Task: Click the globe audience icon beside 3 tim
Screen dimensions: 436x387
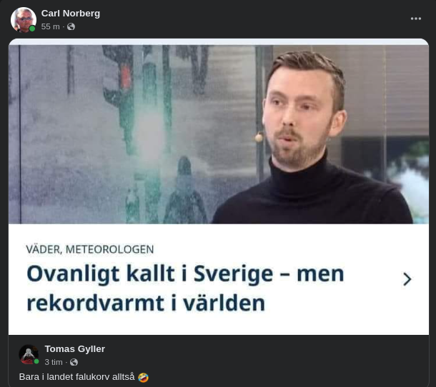Action: (x=74, y=362)
